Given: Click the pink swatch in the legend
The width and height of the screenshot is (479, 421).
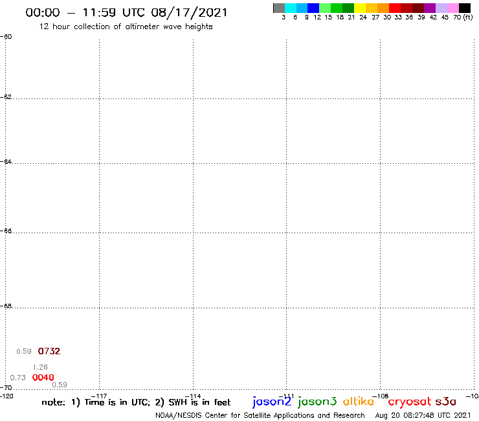Looking at the screenshot, I should [x=453, y=8].
